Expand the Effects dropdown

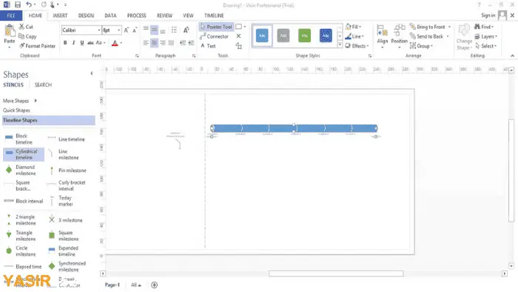[357, 46]
